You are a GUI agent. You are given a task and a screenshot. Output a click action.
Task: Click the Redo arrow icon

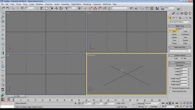(x=8, y=8)
